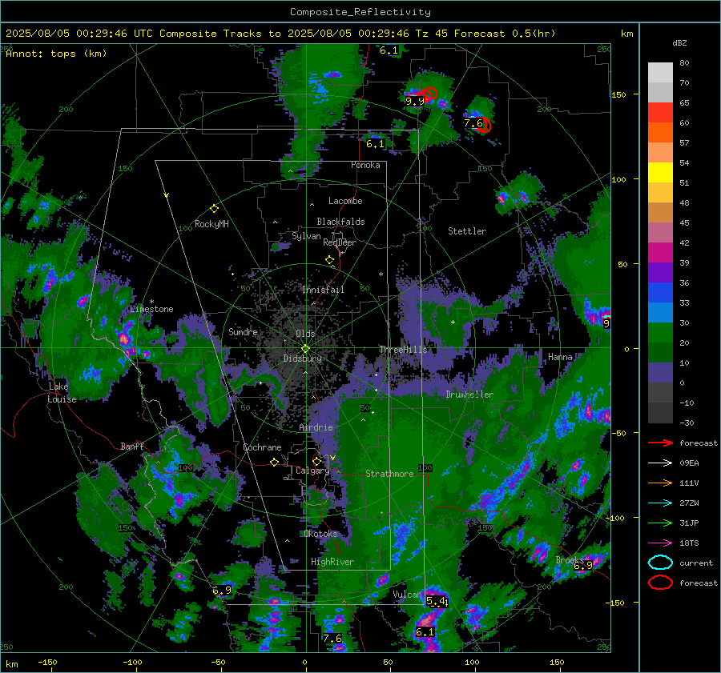The height and width of the screenshot is (673, 721).
Task: Select the bright yellow swatch in the dBZ scale
Action: [660, 173]
